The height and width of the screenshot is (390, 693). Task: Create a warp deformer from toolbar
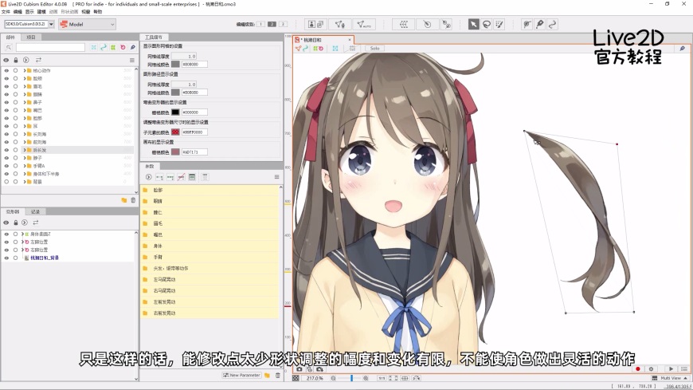(404, 25)
